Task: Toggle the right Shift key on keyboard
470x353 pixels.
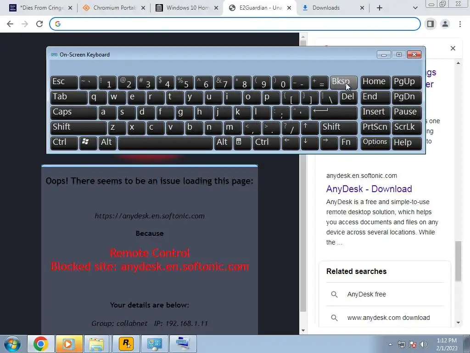Action: click(x=339, y=128)
